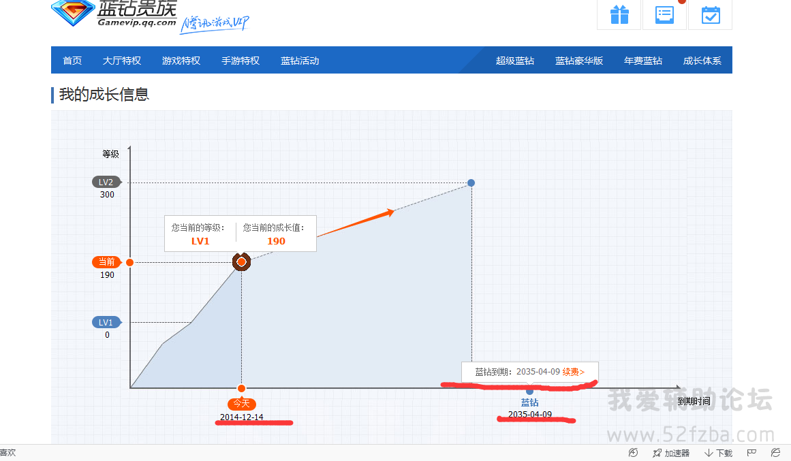791x461 pixels.
Task: Open 手游特权 menu item
Action: [241, 61]
